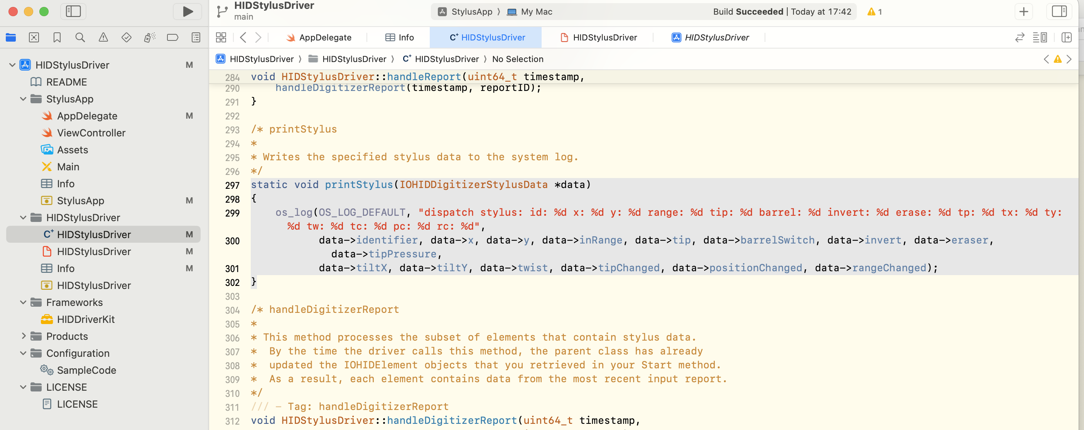Toggle the navigator sidebar visibility
The height and width of the screenshot is (430, 1084).
[73, 12]
